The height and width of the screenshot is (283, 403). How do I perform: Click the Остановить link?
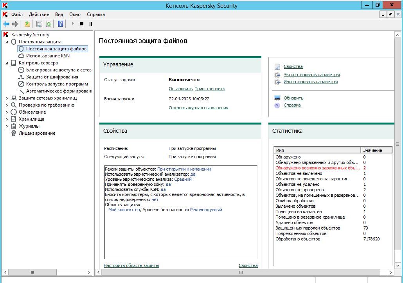[180, 89]
